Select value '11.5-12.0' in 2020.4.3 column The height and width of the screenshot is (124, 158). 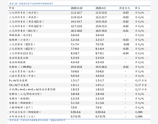(101, 13)
